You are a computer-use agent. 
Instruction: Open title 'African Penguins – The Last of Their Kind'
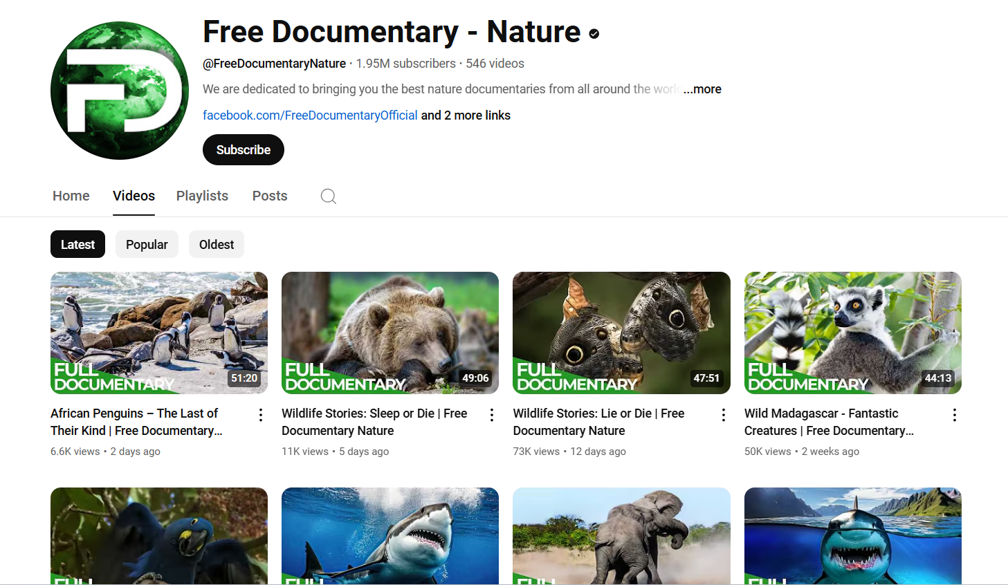pyautogui.click(x=136, y=422)
